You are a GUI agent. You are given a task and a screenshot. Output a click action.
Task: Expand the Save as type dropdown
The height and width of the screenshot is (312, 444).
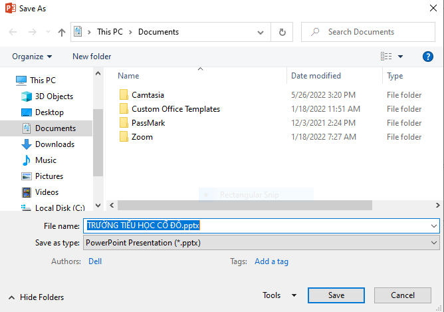click(x=434, y=243)
